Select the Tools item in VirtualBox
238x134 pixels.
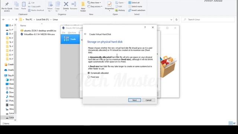[70, 39]
